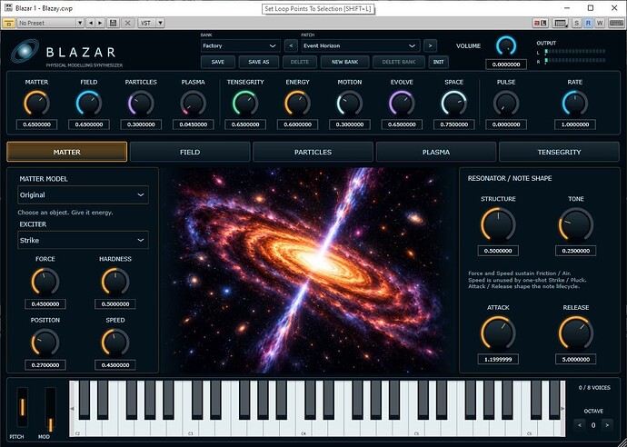Open the Patch dropdown showing Event Horizon
The width and height of the screenshot is (627, 447).
360,46
